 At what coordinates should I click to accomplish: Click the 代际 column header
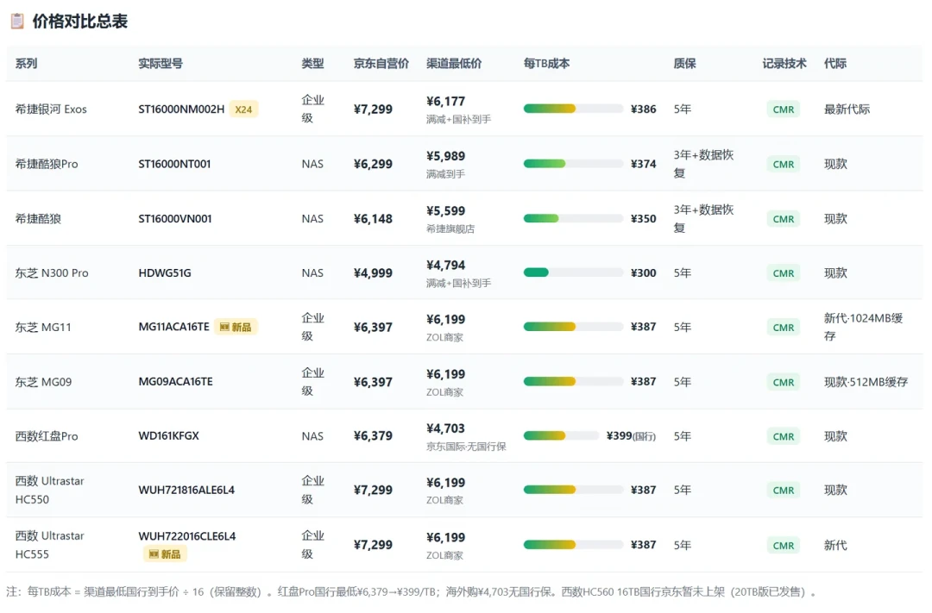[835, 64]
